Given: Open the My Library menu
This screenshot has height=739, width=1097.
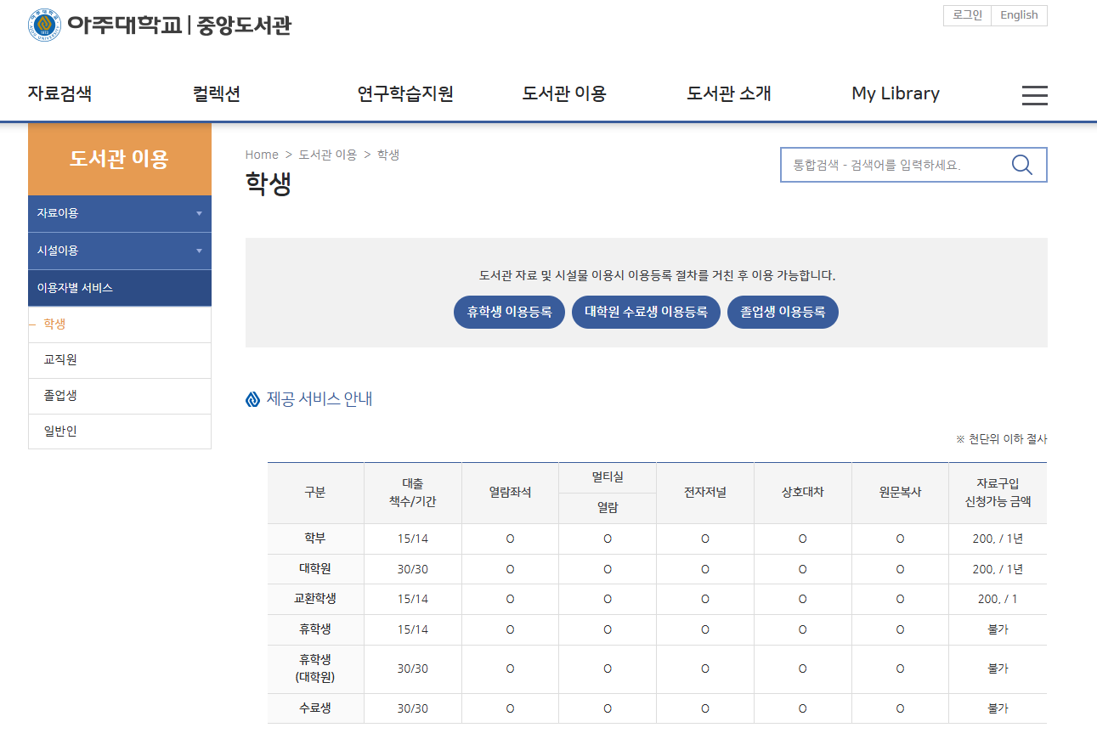Looking at the screenshot, I should 895,93.
